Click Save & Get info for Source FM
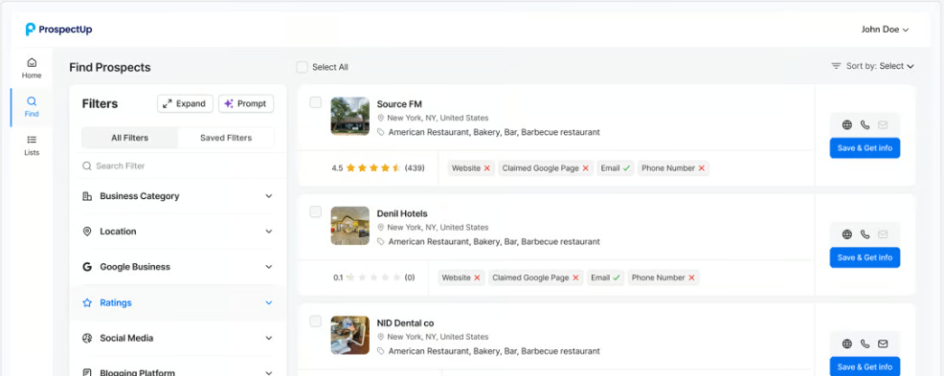The image size is (944, 376). point(865,148)
